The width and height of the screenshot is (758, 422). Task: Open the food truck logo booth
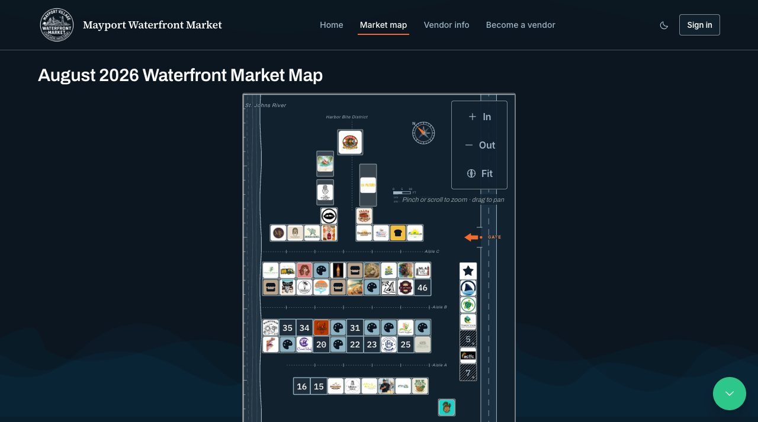click(x=287, y=270)
